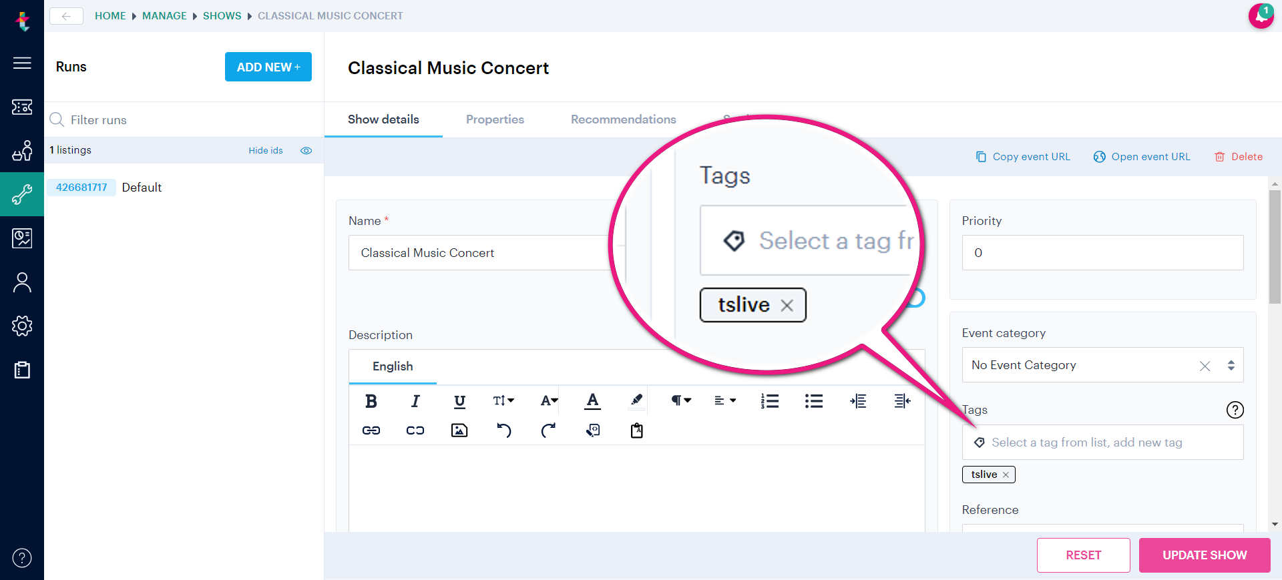Click the Hide ids link
The image size is (1282, 580).
point(265,150)
